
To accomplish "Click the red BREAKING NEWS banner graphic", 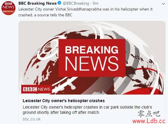I will [92, 58].
